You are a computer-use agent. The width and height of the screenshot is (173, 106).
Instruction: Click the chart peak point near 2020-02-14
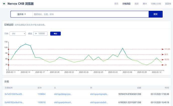point(26,44)
